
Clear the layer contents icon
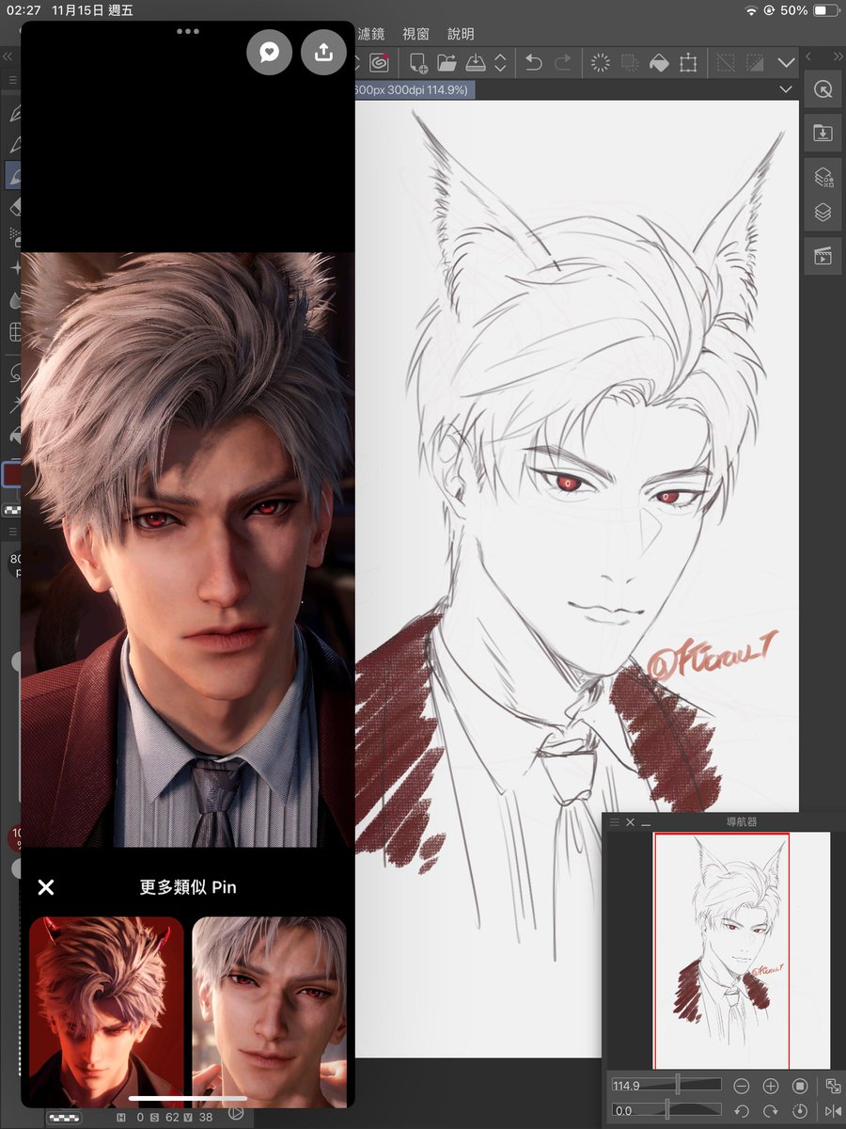[x=600, y=63]
